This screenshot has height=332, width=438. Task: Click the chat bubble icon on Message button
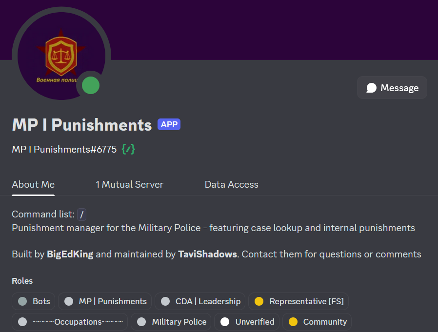pyautogui.click(x=372, y=88)
